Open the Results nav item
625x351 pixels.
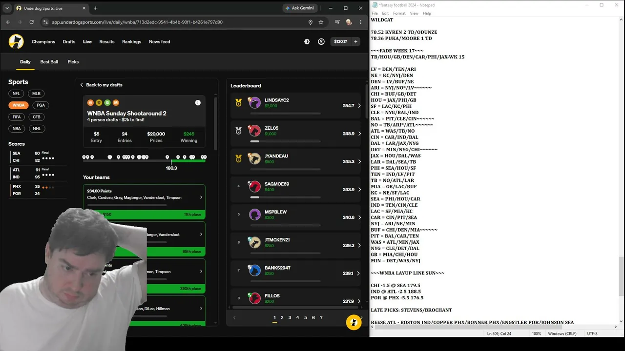pyautogui.click(x=107, y=42)
